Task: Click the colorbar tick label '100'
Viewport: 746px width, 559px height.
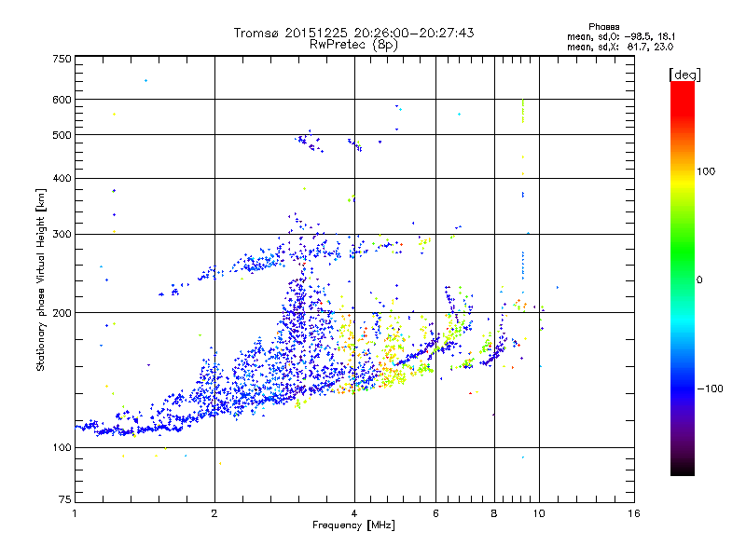Action: tap(706, 171)
